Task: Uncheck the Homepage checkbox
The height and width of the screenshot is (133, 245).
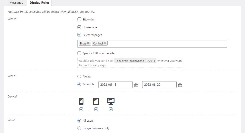Action: click(x=79, y=27)
